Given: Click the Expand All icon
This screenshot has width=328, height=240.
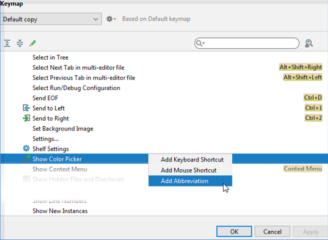Looking at the screenshot, I should 7,43.
